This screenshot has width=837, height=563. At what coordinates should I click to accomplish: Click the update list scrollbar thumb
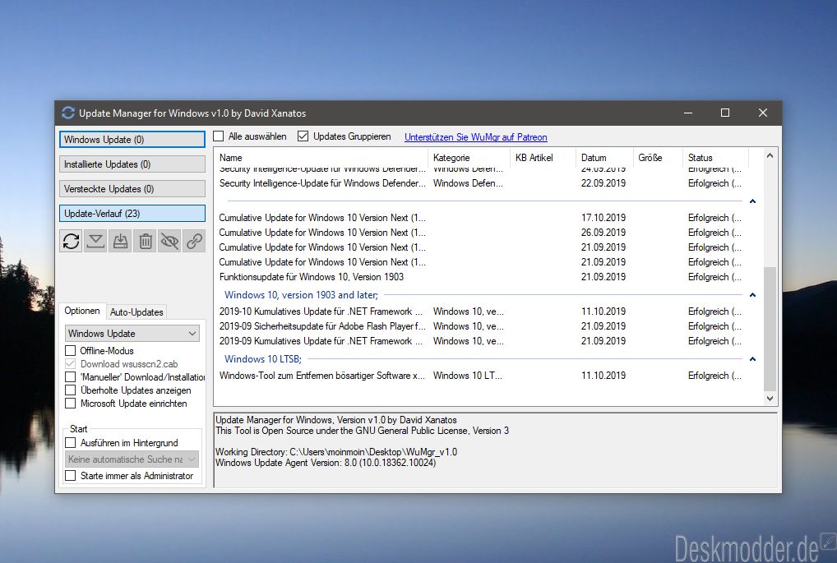[x=770, y=330]
